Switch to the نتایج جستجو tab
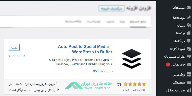192x96 pixels. point(138,22)
